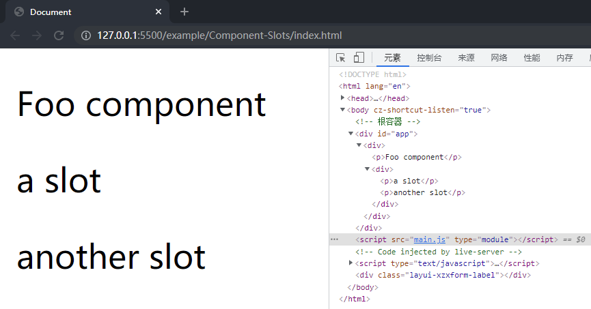Select the script src main.js row
The image size is (591, 309).
460,239
